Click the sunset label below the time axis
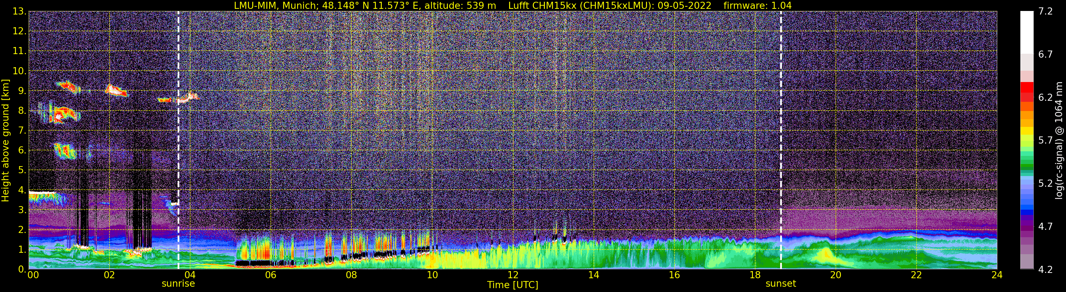This screenshot has height=292, width=1066. 780,284
